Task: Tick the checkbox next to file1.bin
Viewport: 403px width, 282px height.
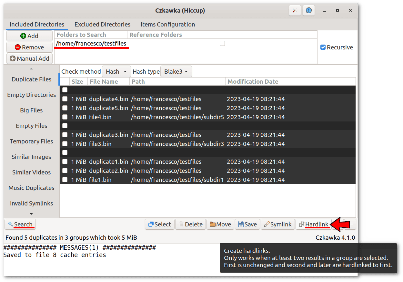Action: (65, 180)
